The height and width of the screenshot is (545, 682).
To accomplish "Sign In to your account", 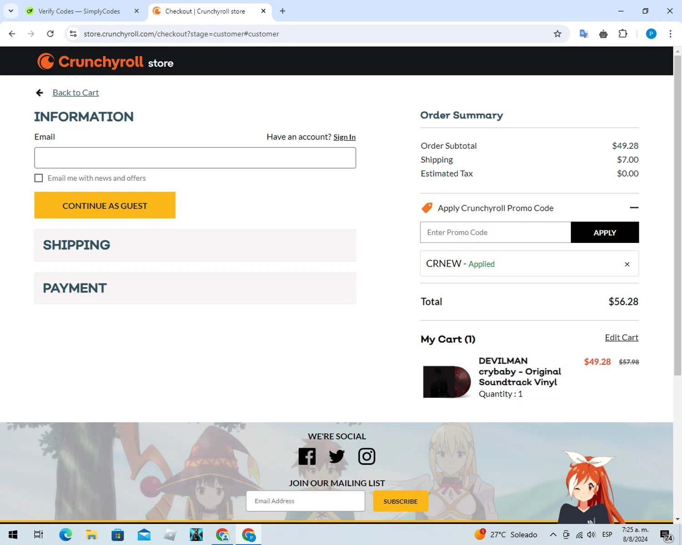I will coord(344,137).
